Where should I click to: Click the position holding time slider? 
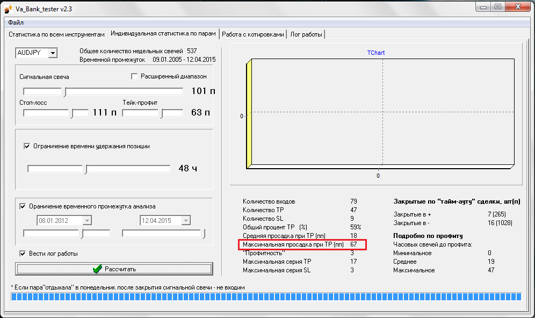point(99,169)
